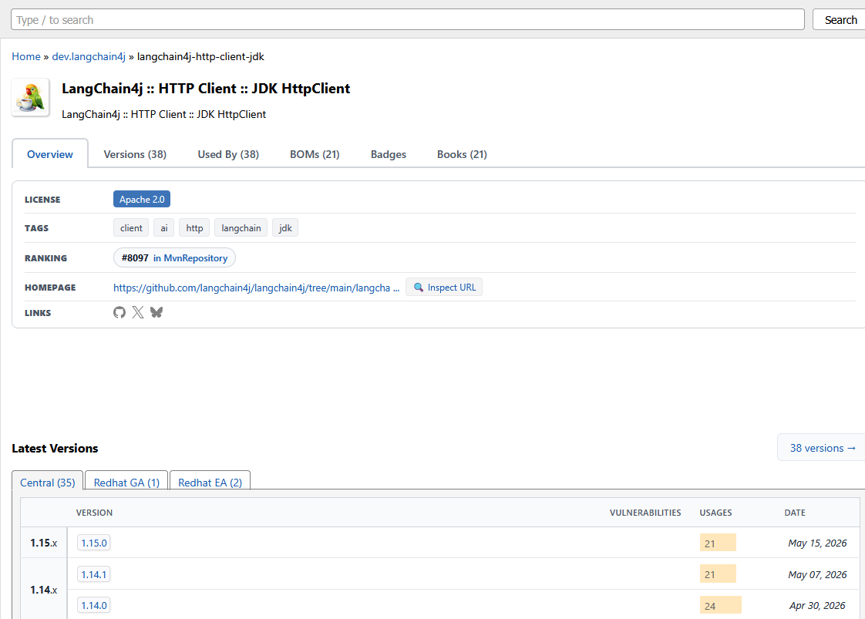Open the GitHub link icon
865x619 pixels.
point(119,312)
